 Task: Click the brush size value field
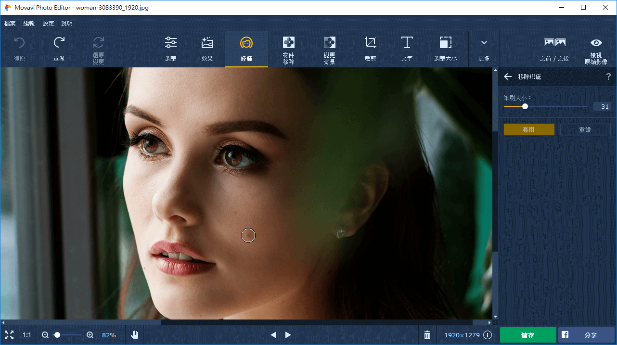(x=602, y=107)
